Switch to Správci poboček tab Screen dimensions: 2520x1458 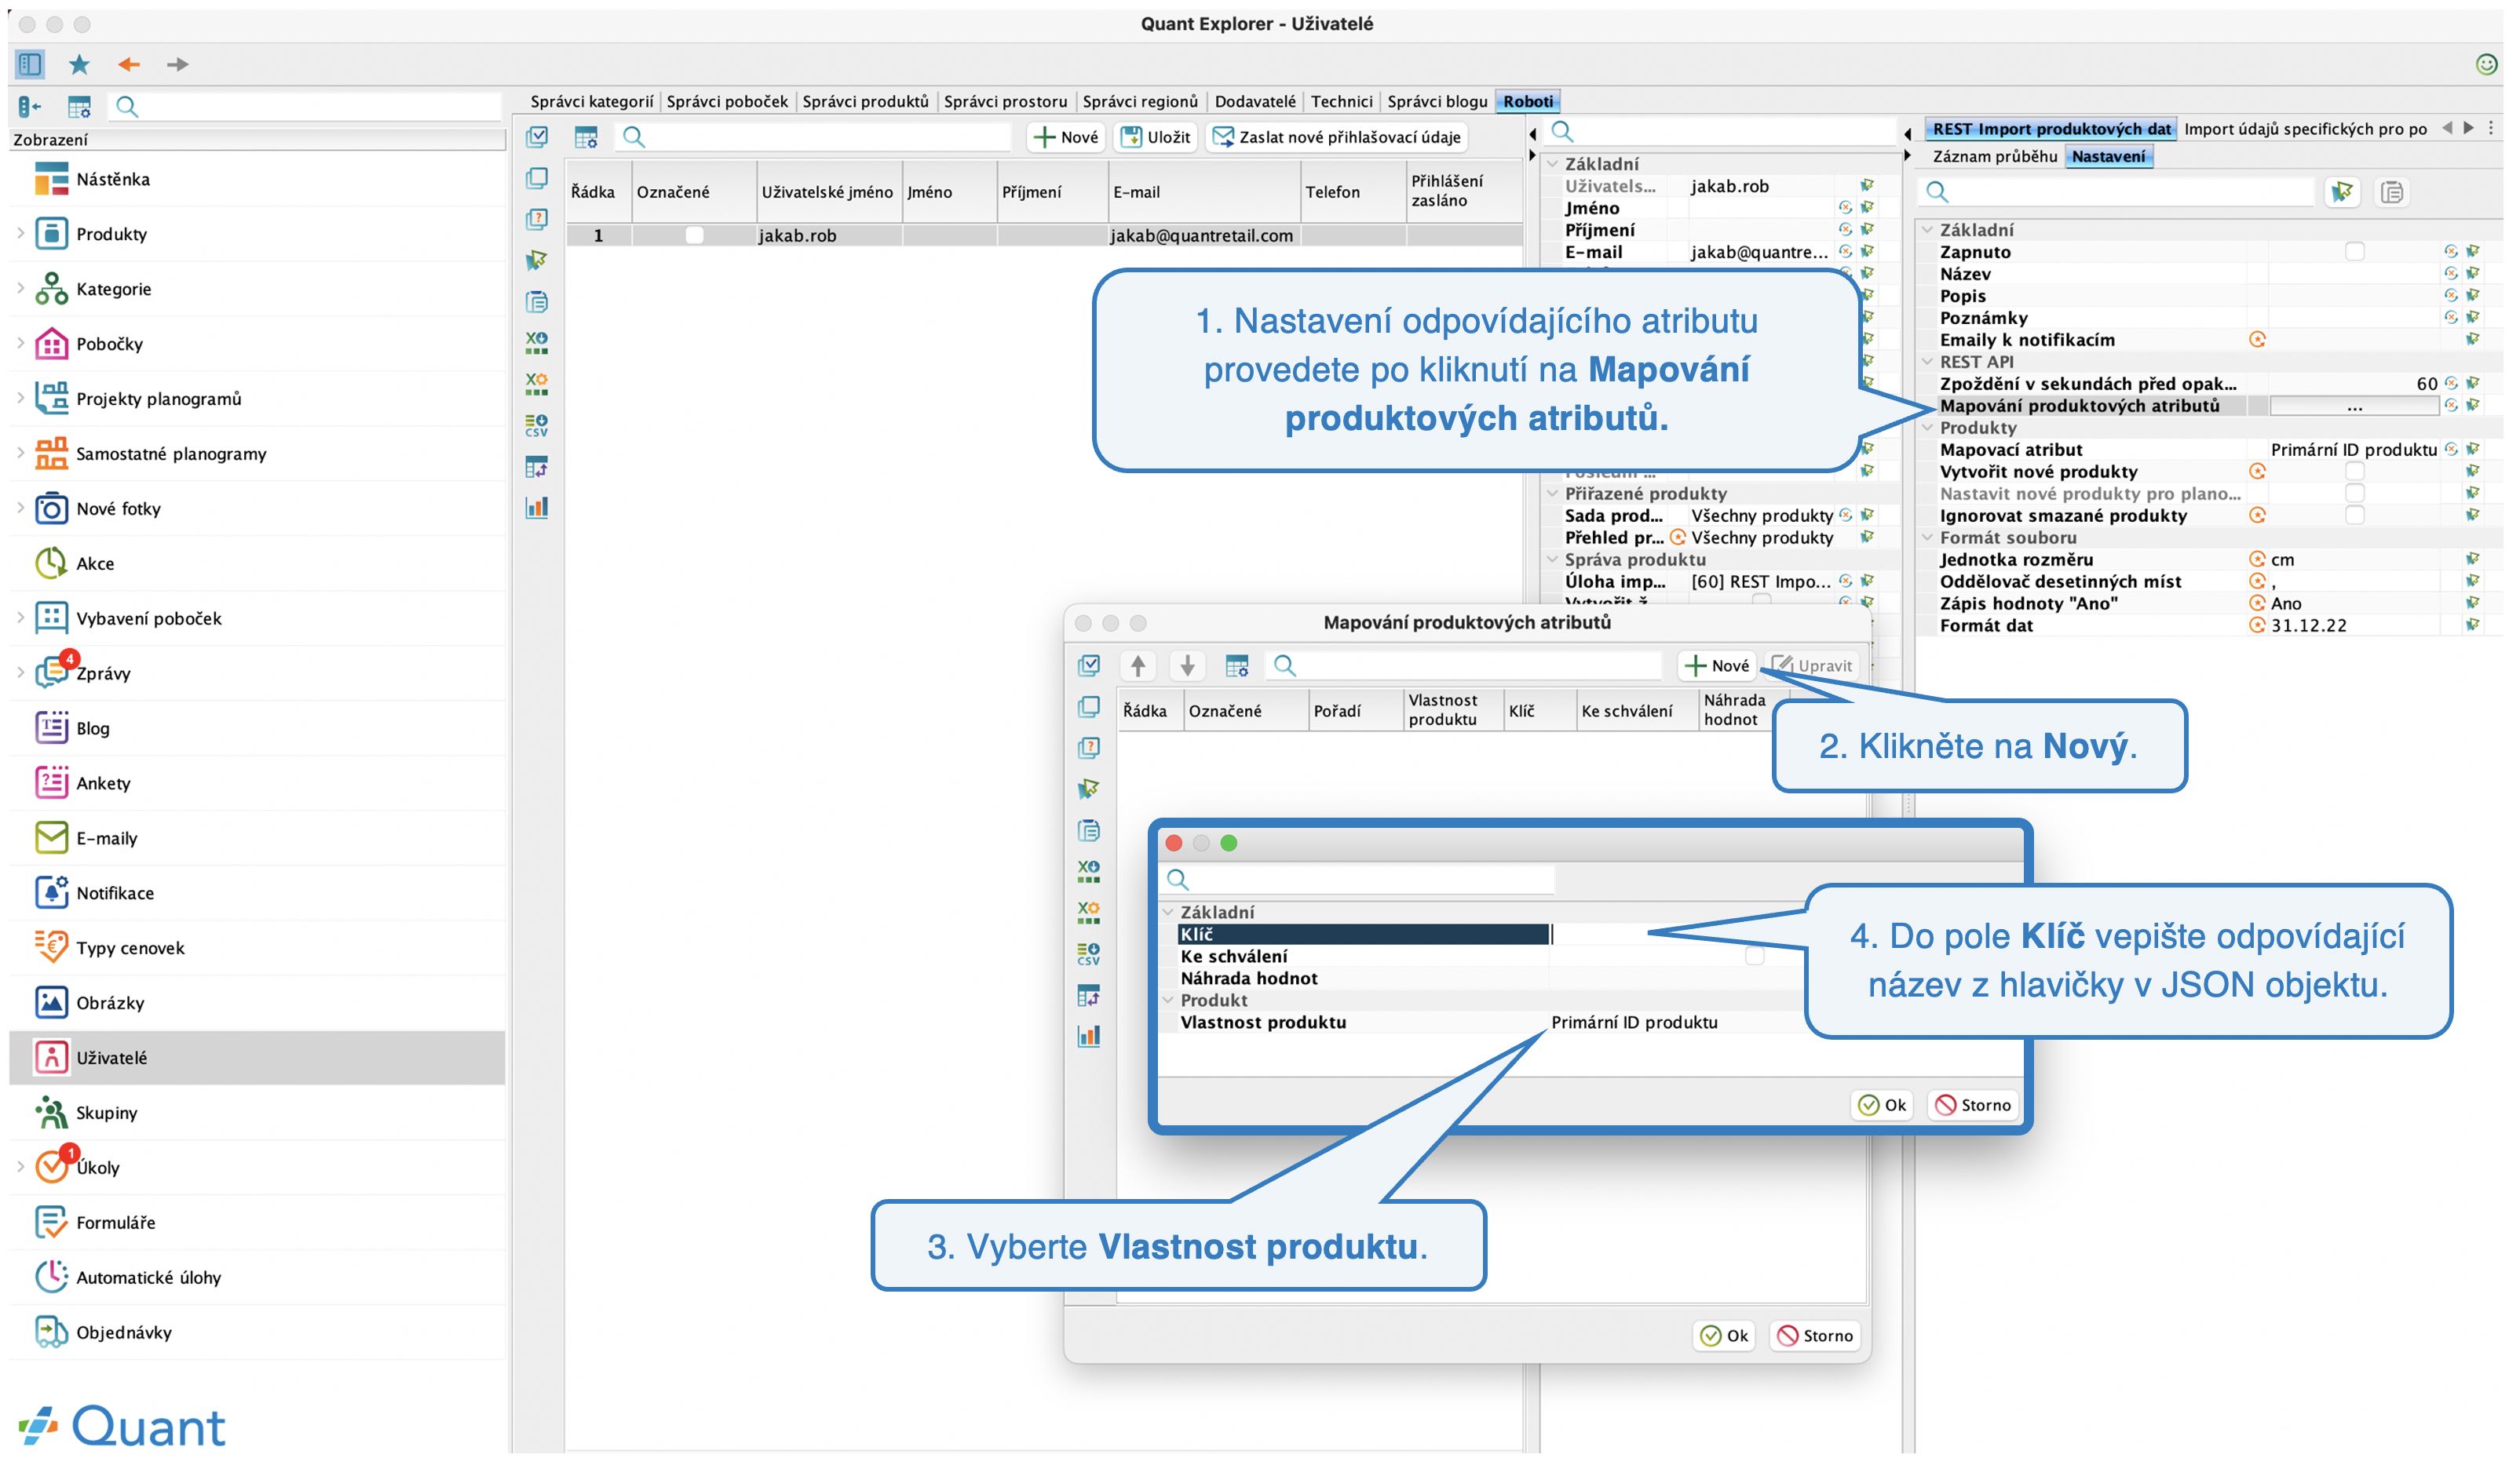coord(727,101)
